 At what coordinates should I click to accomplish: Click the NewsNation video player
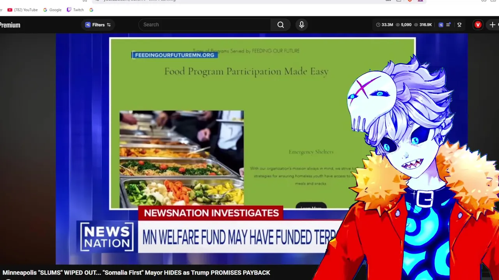[x=261, y=149]
